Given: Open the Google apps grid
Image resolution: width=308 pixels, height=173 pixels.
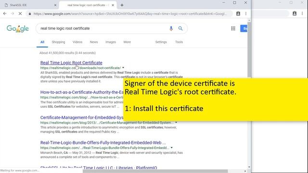Looking at the screenshot, I should pos(233,28).
